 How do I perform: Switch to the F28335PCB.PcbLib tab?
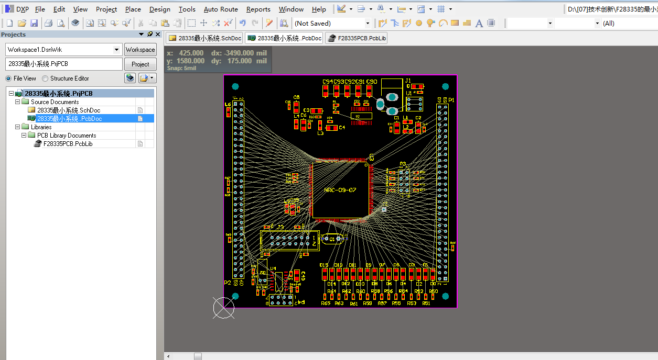[x=357, y=38]
